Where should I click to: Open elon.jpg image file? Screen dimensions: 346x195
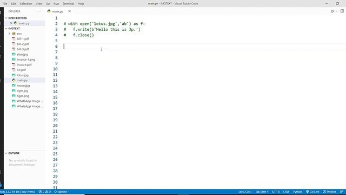coord(22,54)
